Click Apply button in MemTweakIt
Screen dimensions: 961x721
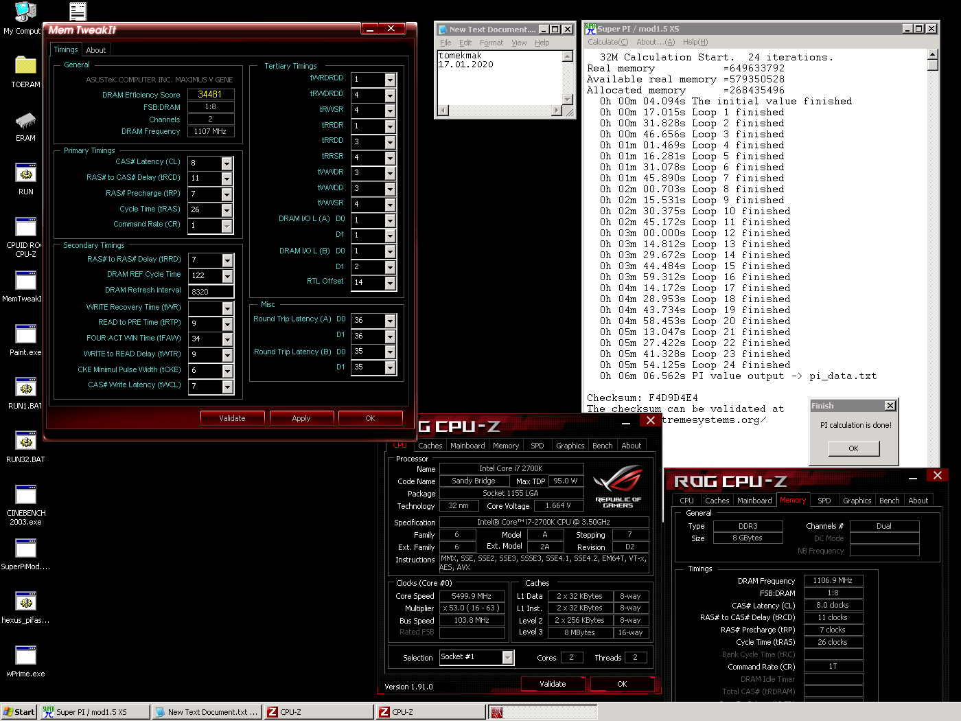coord(301,418)
